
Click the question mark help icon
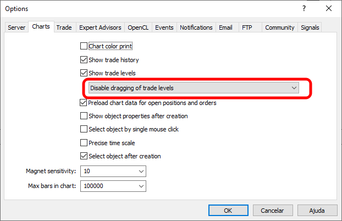[x=304, y=8]
